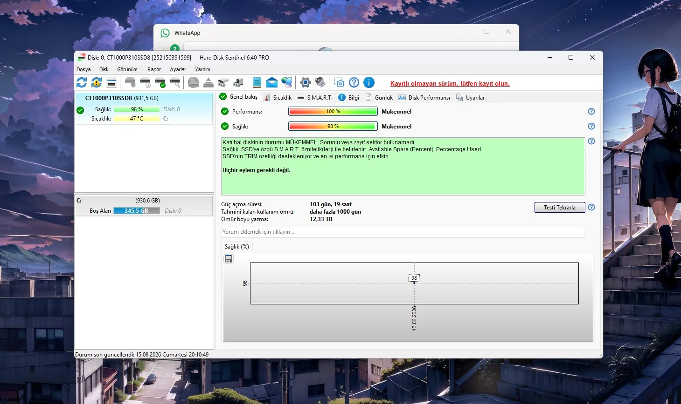
Task: Click the dome-shaped disk toolbar icon
Action: click(194, 82)
